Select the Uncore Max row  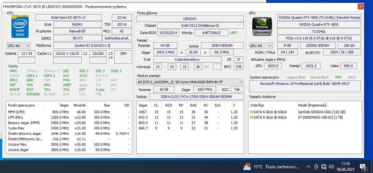69,144
